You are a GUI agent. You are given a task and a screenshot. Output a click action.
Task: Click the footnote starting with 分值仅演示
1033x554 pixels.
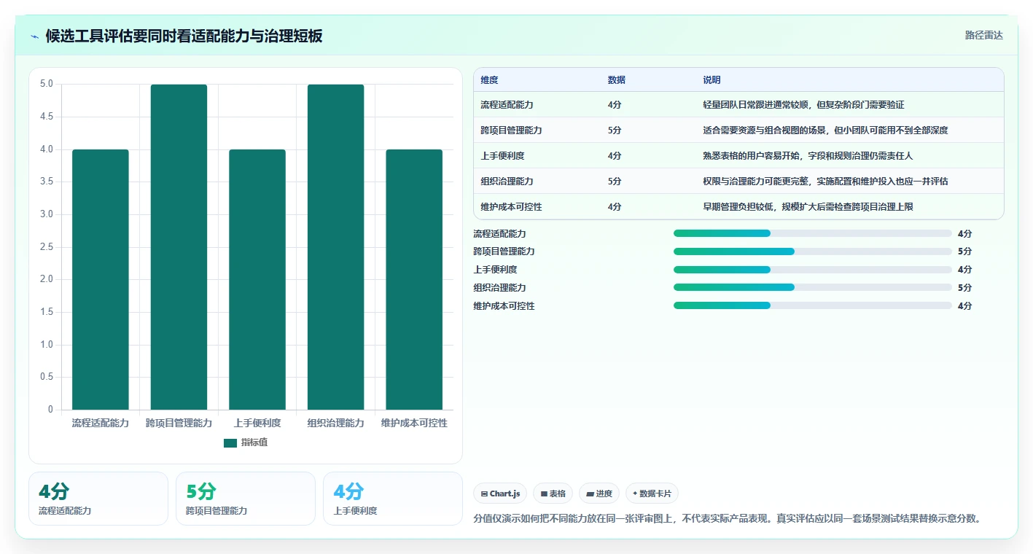[728, 518]
